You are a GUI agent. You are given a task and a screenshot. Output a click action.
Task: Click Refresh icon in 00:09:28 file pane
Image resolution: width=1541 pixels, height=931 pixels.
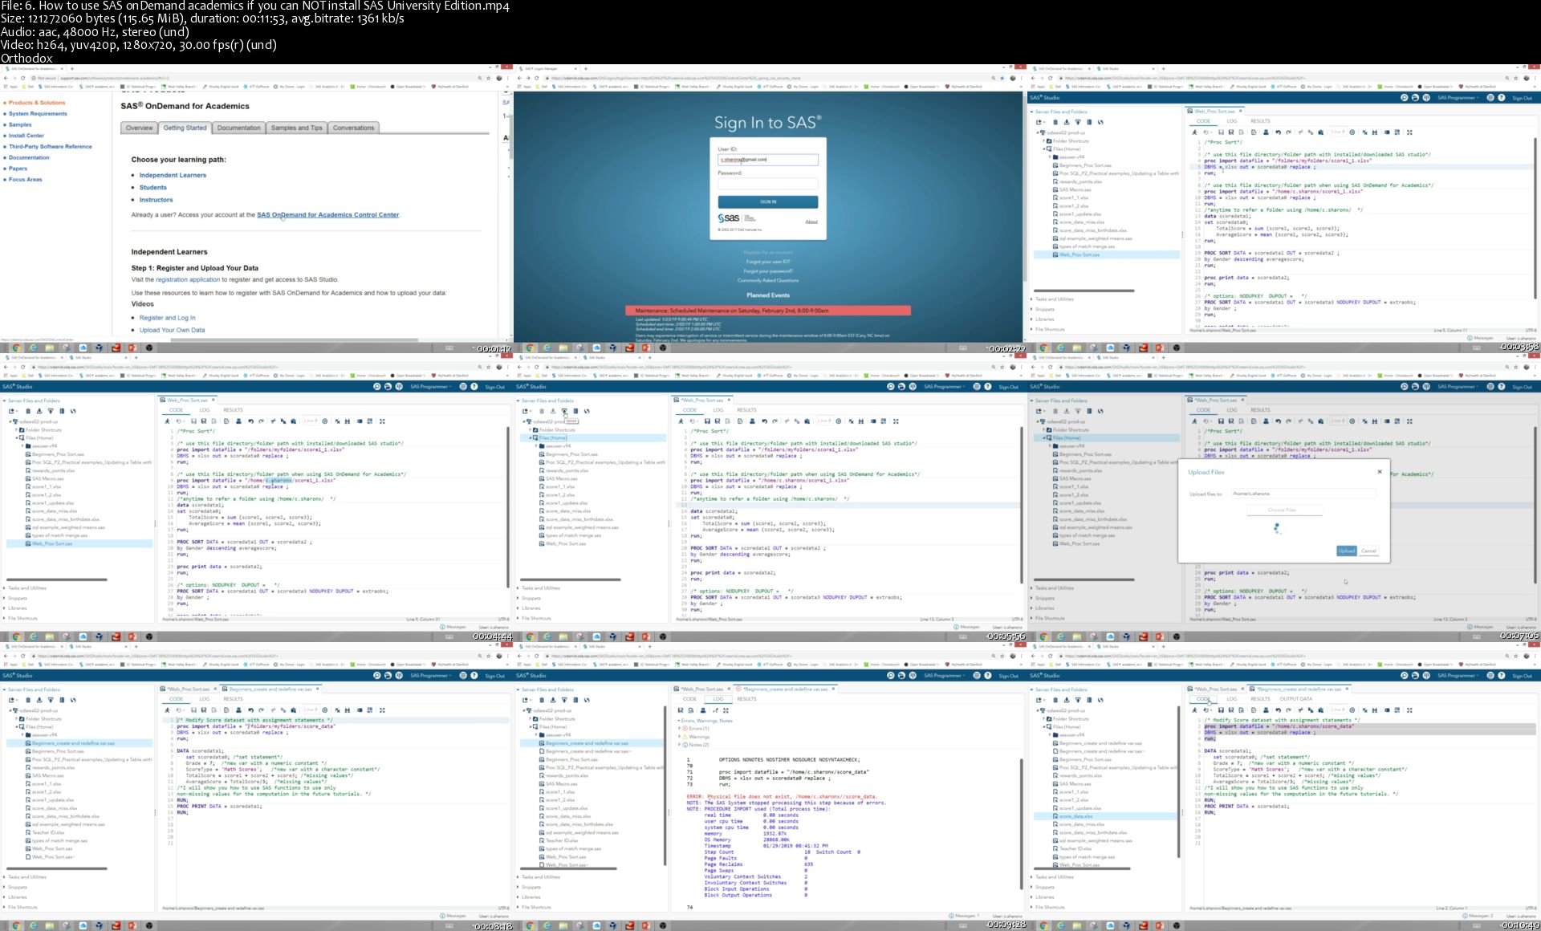(587, 700)
